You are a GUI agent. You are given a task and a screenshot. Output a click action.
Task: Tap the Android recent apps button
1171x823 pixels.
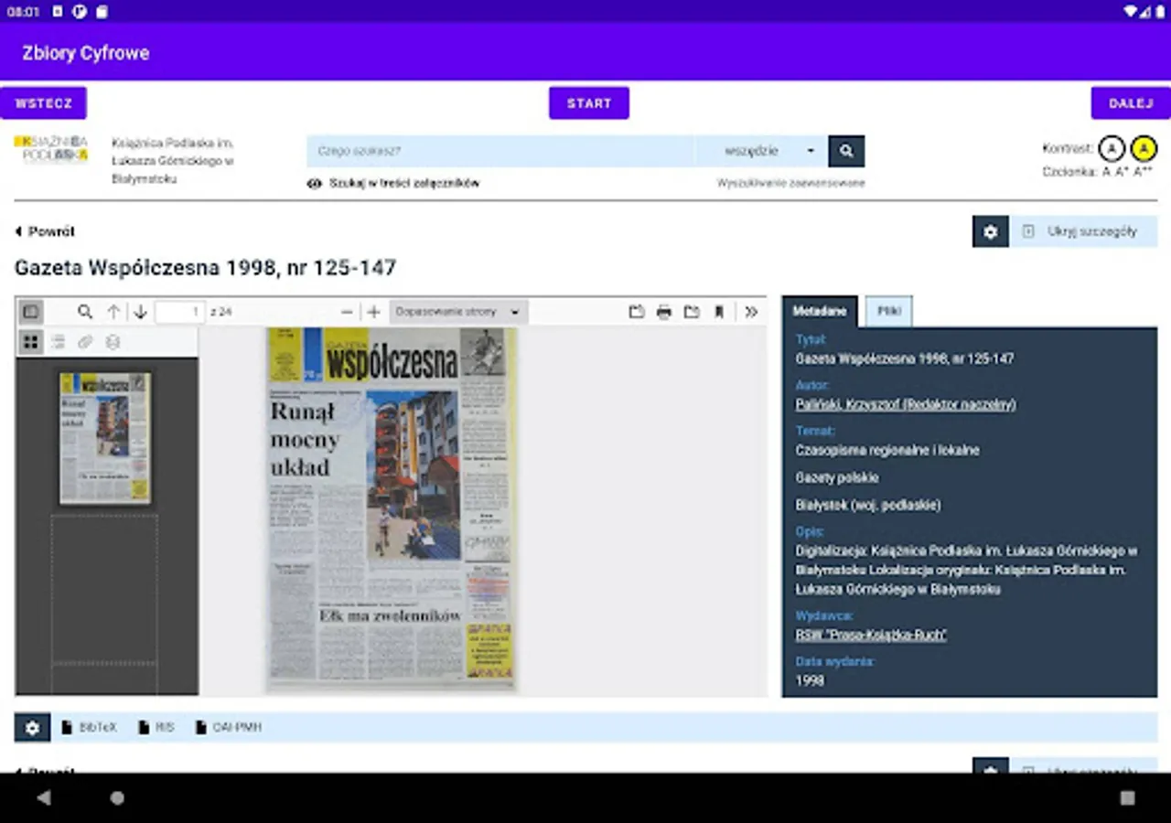click(1127, 797)
